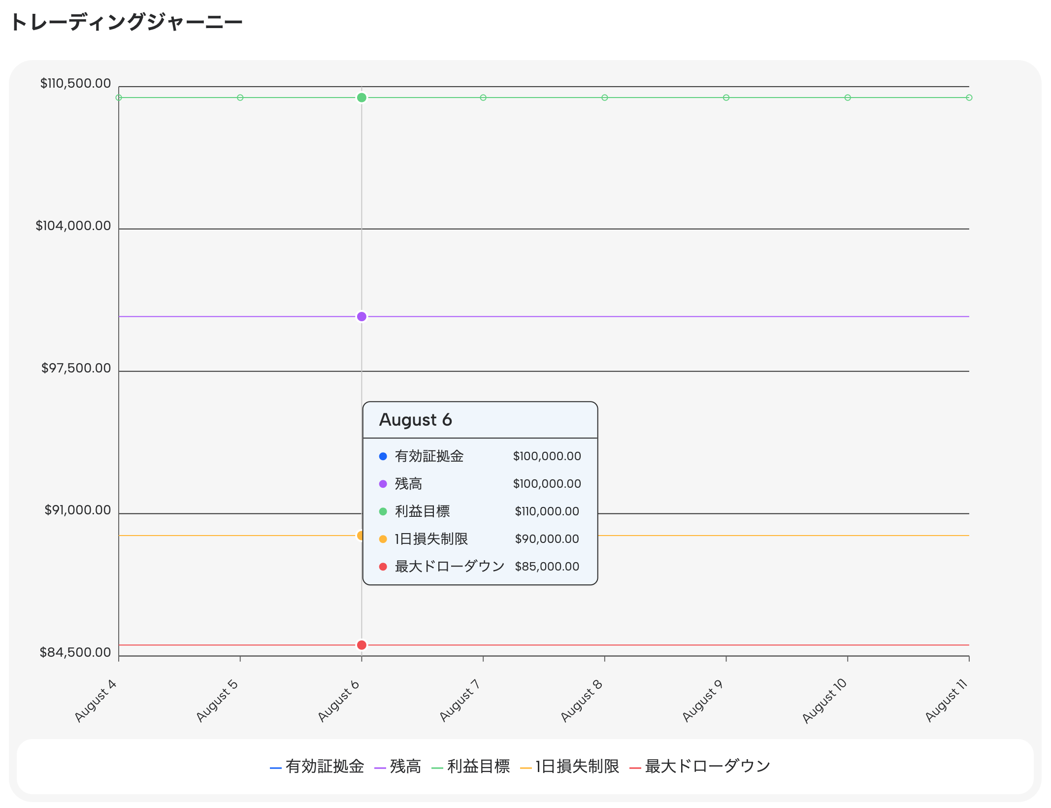Select green data point above August 10

coord(848,98)
